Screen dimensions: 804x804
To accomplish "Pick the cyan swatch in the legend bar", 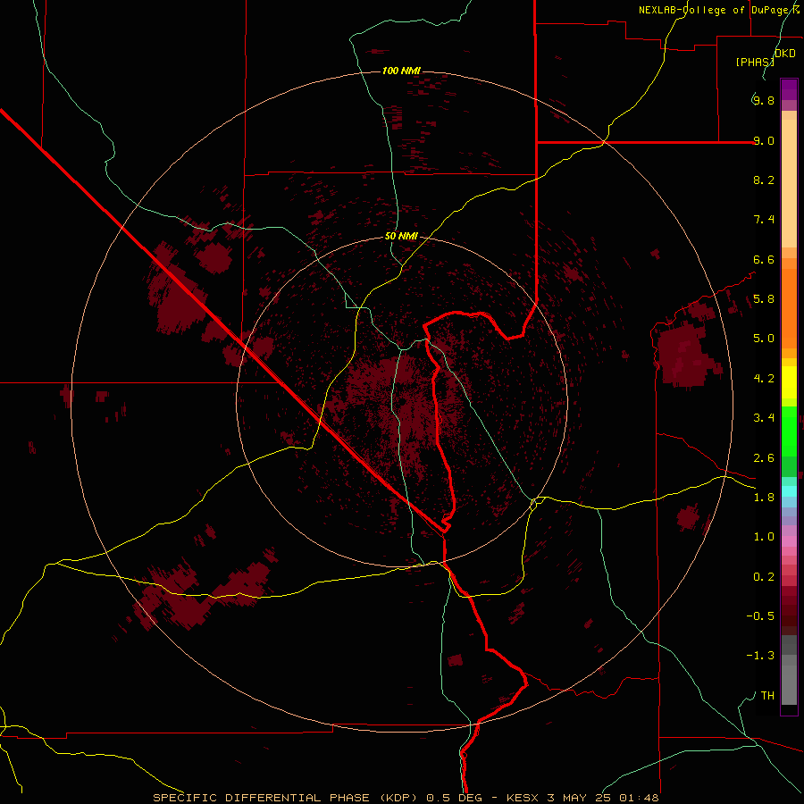I will point(789,491).
